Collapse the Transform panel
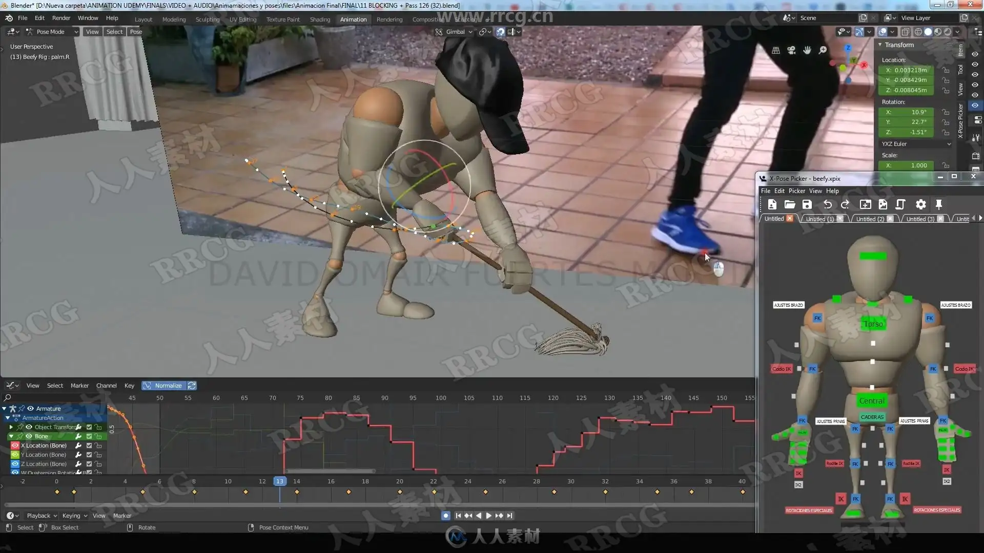This screenshot has height=553, width=984. pyautogui.click(x=880, y=45)
